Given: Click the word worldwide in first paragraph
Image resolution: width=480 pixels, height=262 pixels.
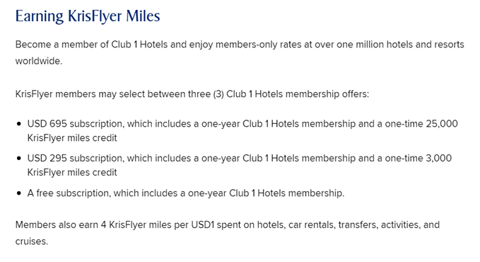Looking at the screenshot, I should [x=39, y=61].
